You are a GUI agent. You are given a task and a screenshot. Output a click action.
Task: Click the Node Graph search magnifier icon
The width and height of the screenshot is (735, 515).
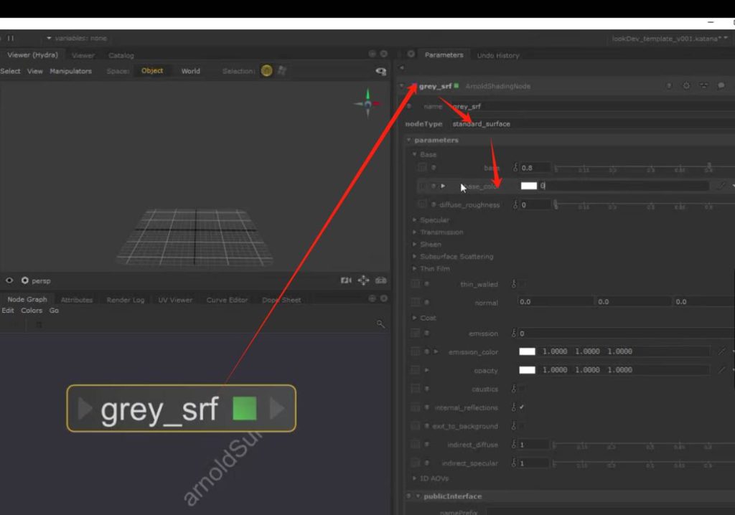pyautogui.click(x=380, y=324)
